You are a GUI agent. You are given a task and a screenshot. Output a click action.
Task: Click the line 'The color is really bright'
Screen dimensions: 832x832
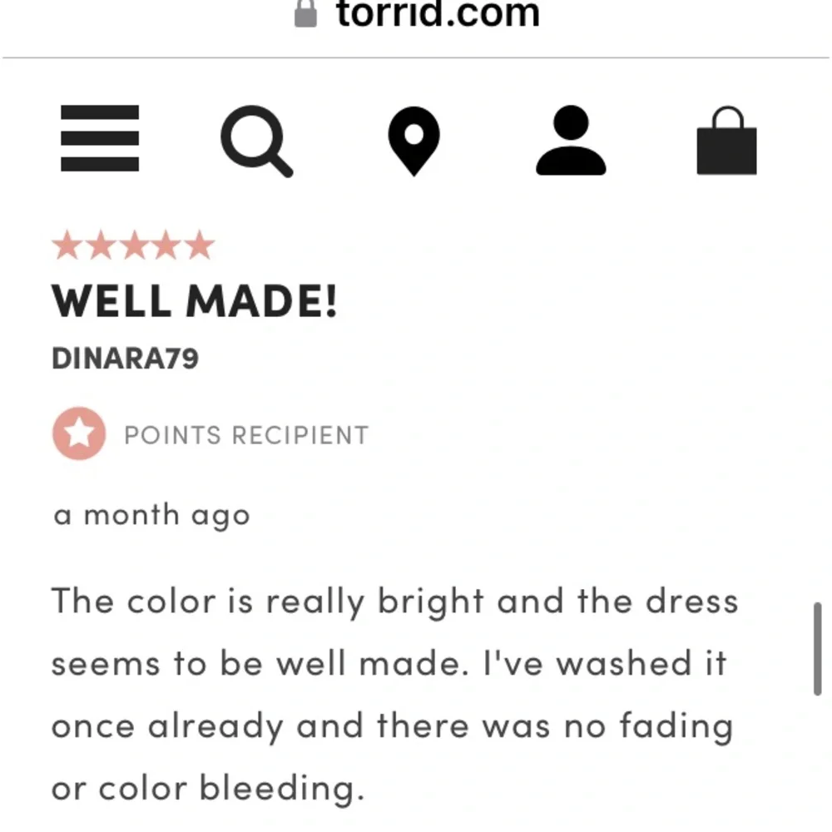click(395, 601)
